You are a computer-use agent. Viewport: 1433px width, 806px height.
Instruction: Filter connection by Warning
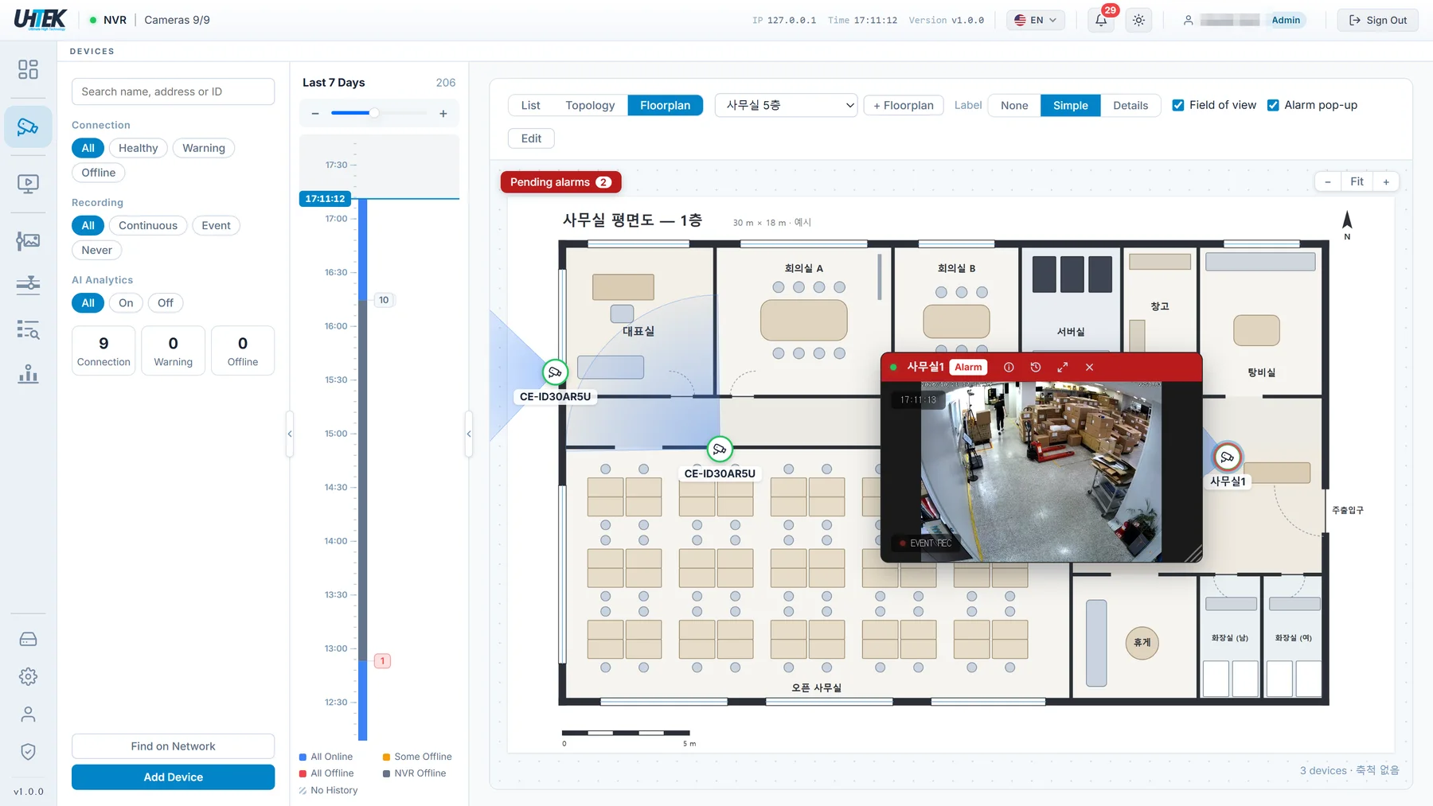pos(204,148)
